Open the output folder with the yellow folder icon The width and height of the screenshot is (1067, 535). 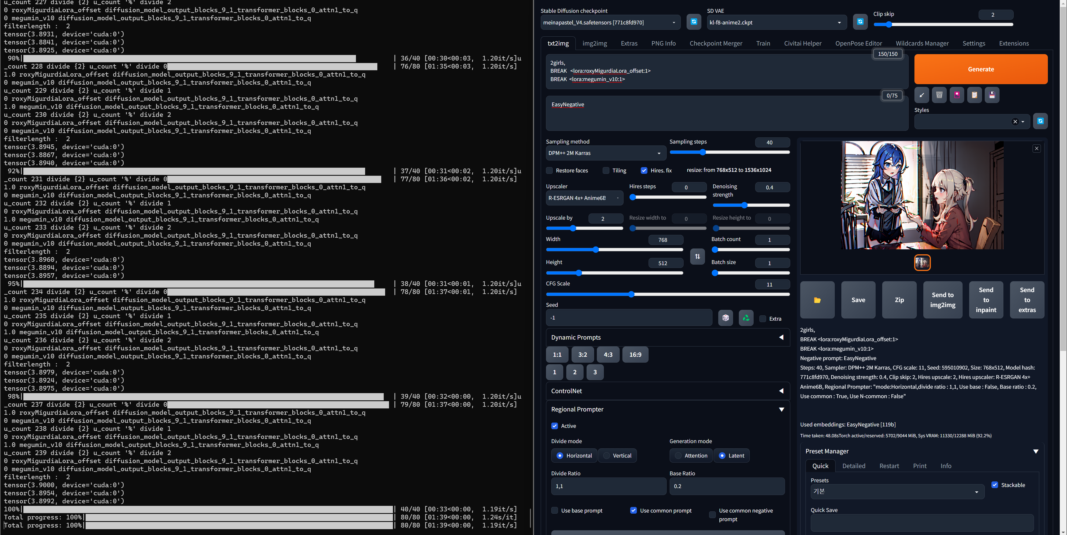tap(817, 300)
